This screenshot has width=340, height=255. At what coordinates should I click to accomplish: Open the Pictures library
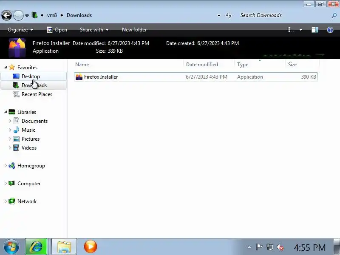(x=31, y=139)
